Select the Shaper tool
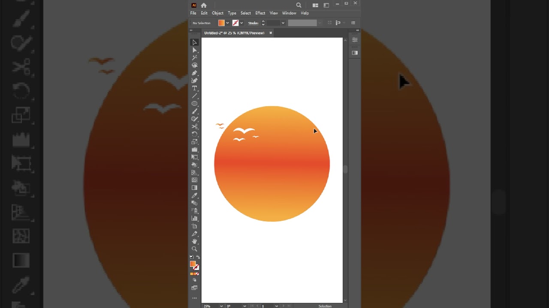 tap(194, 119)
